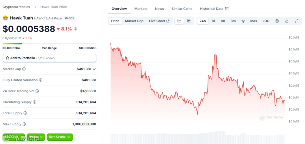The height and width of the screenshot is (144, 305).
Task: Switch chart to Market Cap
Action: (134, 21)
